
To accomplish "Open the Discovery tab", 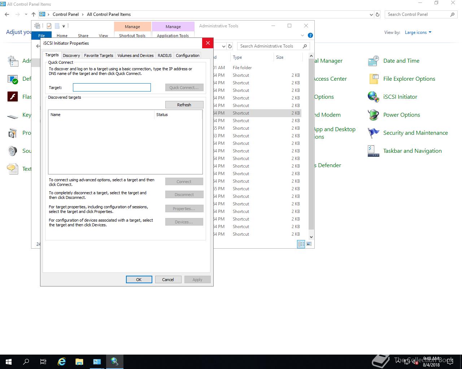I will 71,55.
